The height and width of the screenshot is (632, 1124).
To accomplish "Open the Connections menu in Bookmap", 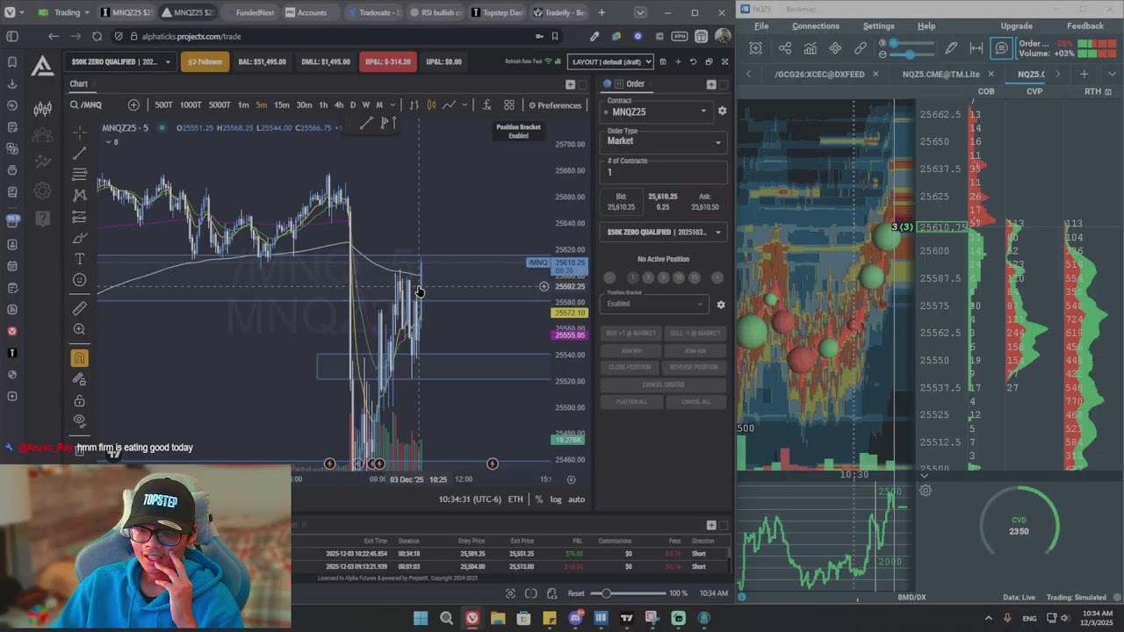I will pos(816,26).
